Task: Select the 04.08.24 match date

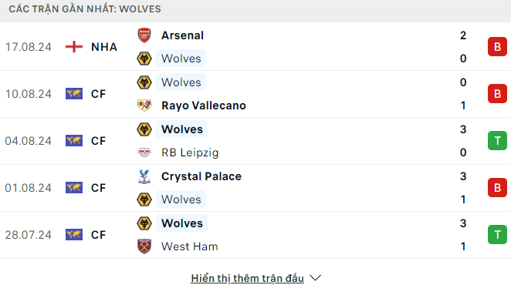Action: [x=28, y=141]
